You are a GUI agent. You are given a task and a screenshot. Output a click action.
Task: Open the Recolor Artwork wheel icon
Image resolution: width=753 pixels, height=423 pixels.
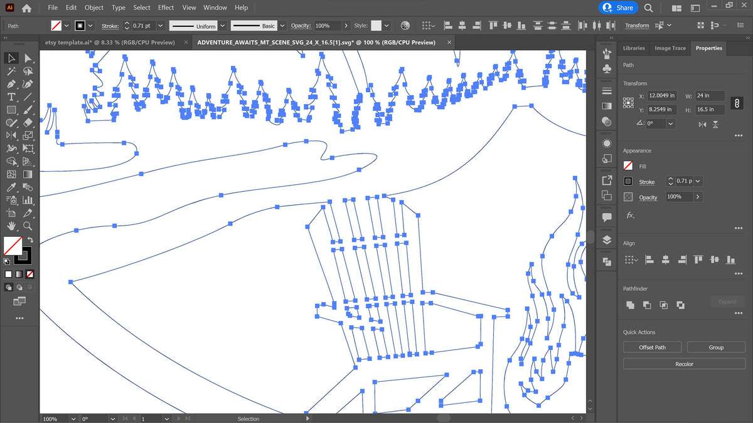405,26
